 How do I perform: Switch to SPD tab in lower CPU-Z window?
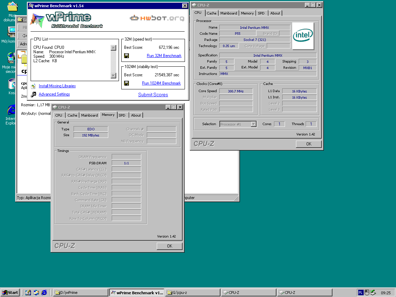[122, 115]
